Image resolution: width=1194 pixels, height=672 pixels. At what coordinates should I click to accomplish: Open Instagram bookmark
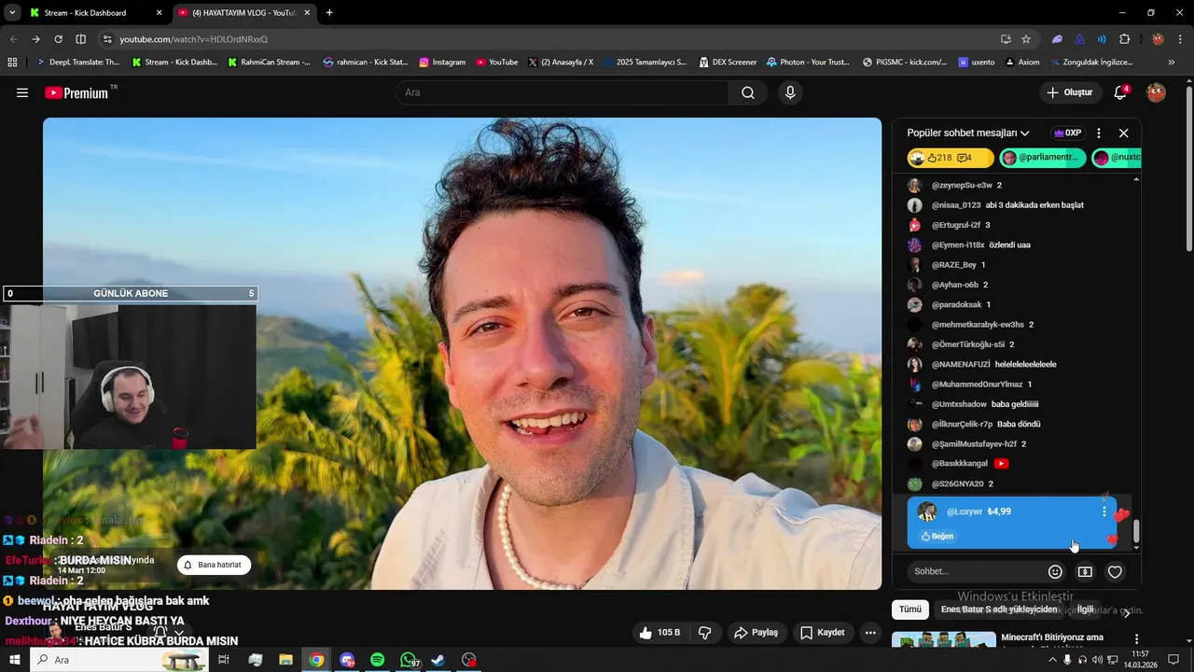click(442, 63)
